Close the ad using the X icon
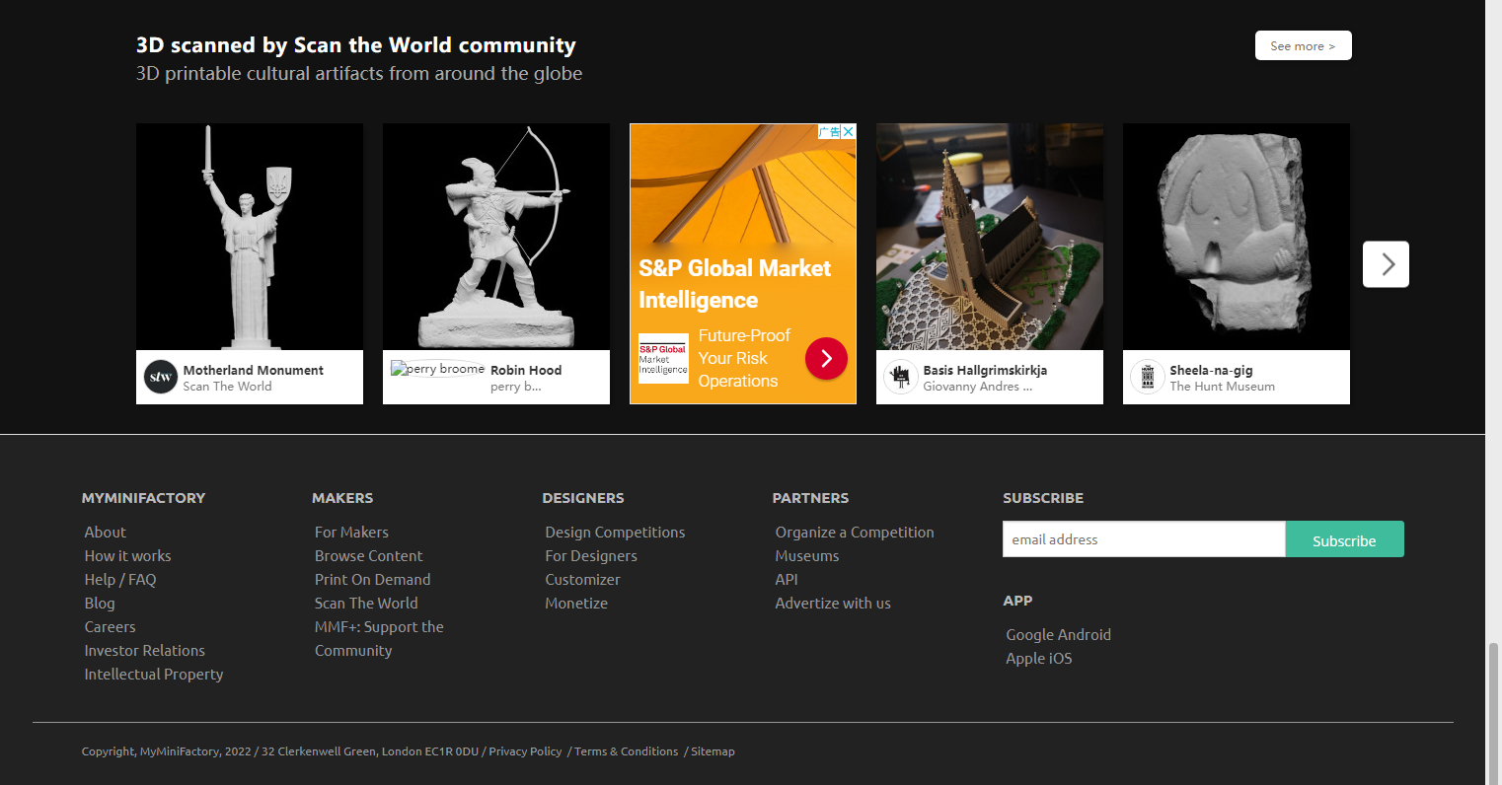The image size is (1502, 785). click(x=848, y=131)
